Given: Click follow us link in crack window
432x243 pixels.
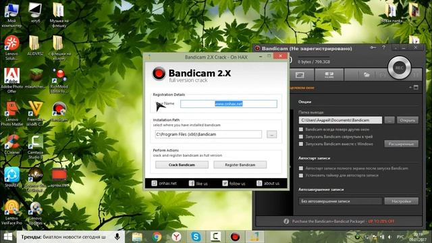Looking at the screenshot, I should [x=234, y=183].
